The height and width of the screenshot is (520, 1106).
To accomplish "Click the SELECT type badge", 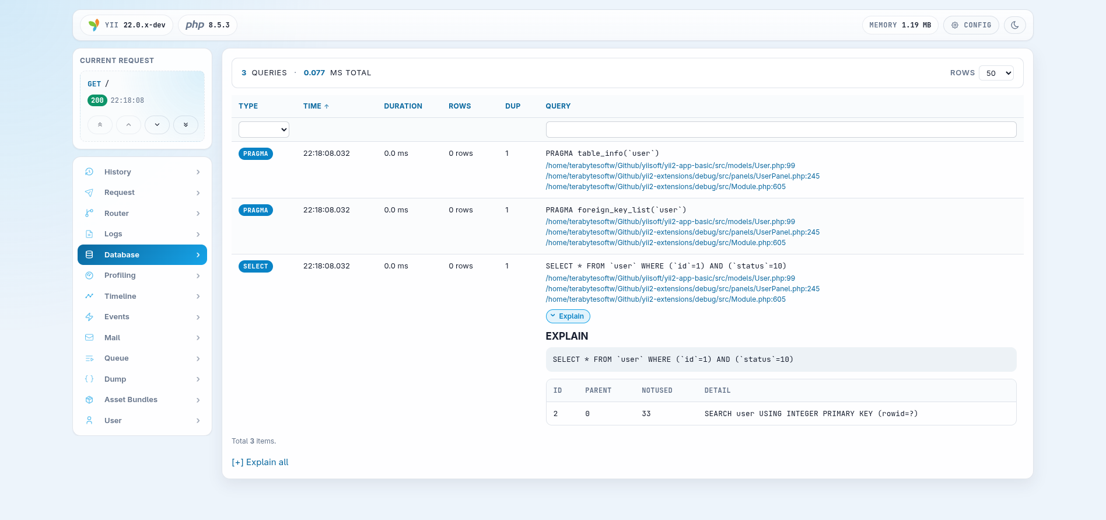I will click(x=256, y=267).
